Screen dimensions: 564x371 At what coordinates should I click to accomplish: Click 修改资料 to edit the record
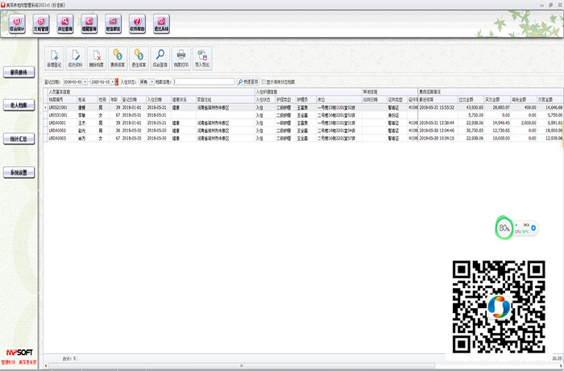click(76, 58)
